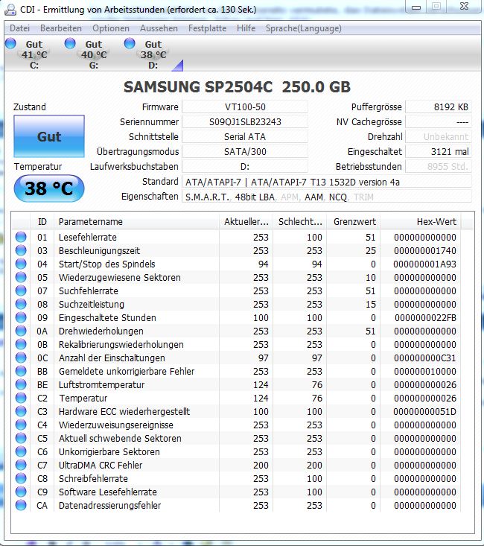
Task: Click the Seriennummer field S09QJ1SLB23243
Action: click(x=245, y=122)
